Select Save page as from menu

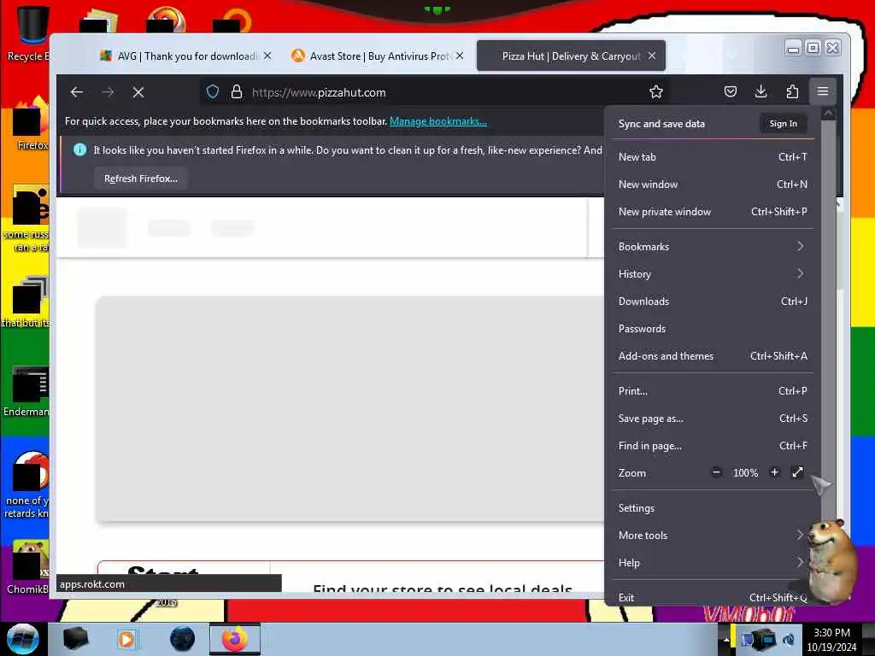pos(713,419)
